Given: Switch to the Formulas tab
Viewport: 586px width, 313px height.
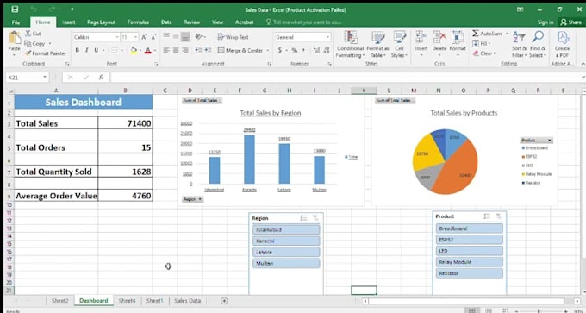Looking at the screenshot, I should 138,22.
